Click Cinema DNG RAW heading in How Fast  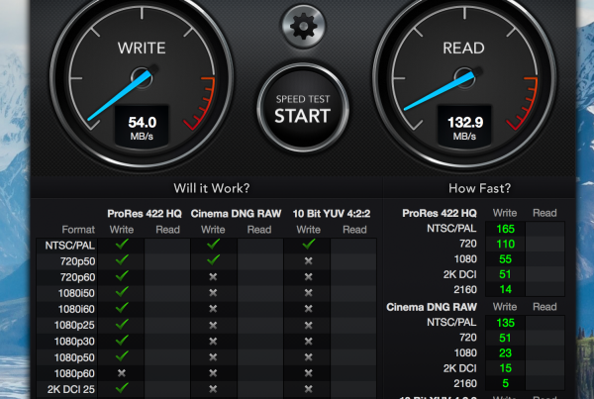432,307
